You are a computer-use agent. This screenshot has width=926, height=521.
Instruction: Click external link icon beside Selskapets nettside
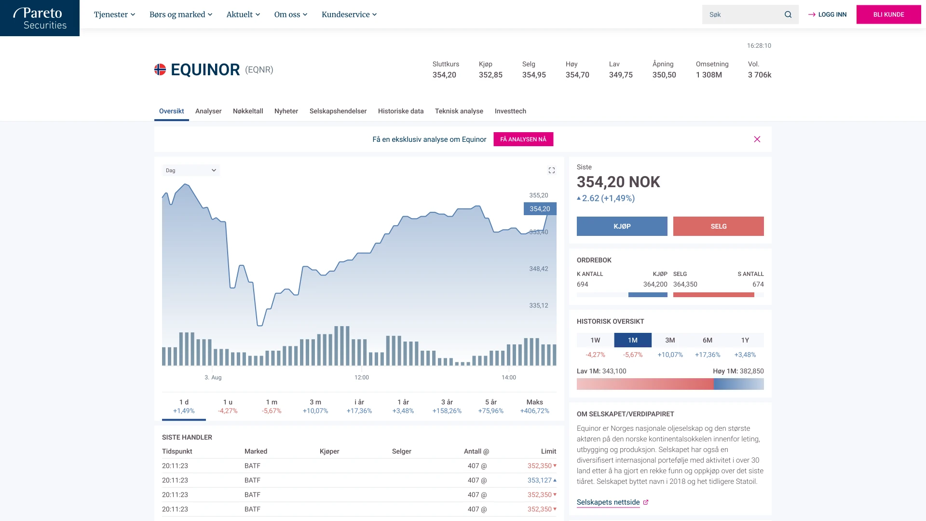pos(646,502)
